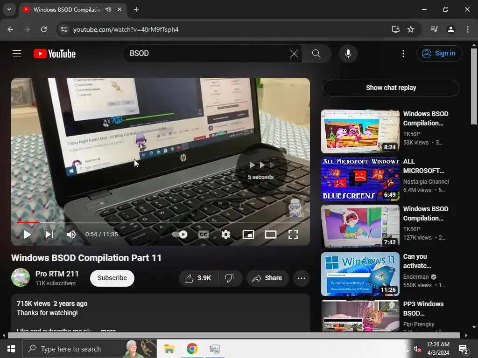Open Pro RTM 211 channel avatar
478x358 pixels.
tap(21, 277)
